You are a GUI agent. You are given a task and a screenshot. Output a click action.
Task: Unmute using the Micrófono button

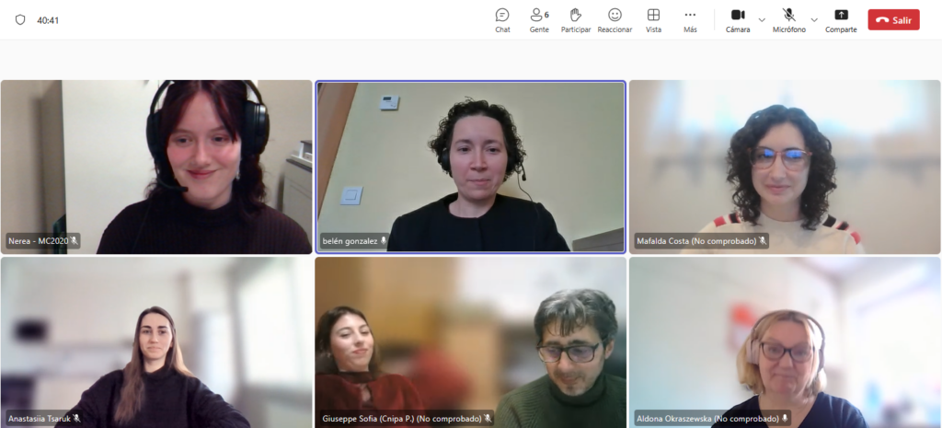[x=788, y=19]
